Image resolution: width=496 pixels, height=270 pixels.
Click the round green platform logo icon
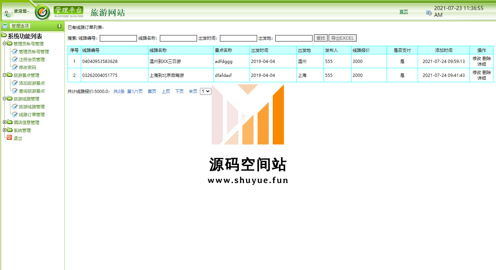(43, 12)
